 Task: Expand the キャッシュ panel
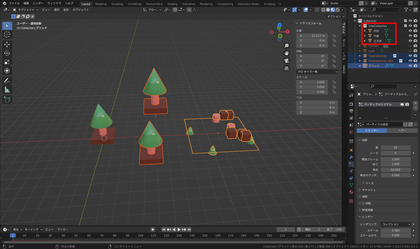pos(369,190)
